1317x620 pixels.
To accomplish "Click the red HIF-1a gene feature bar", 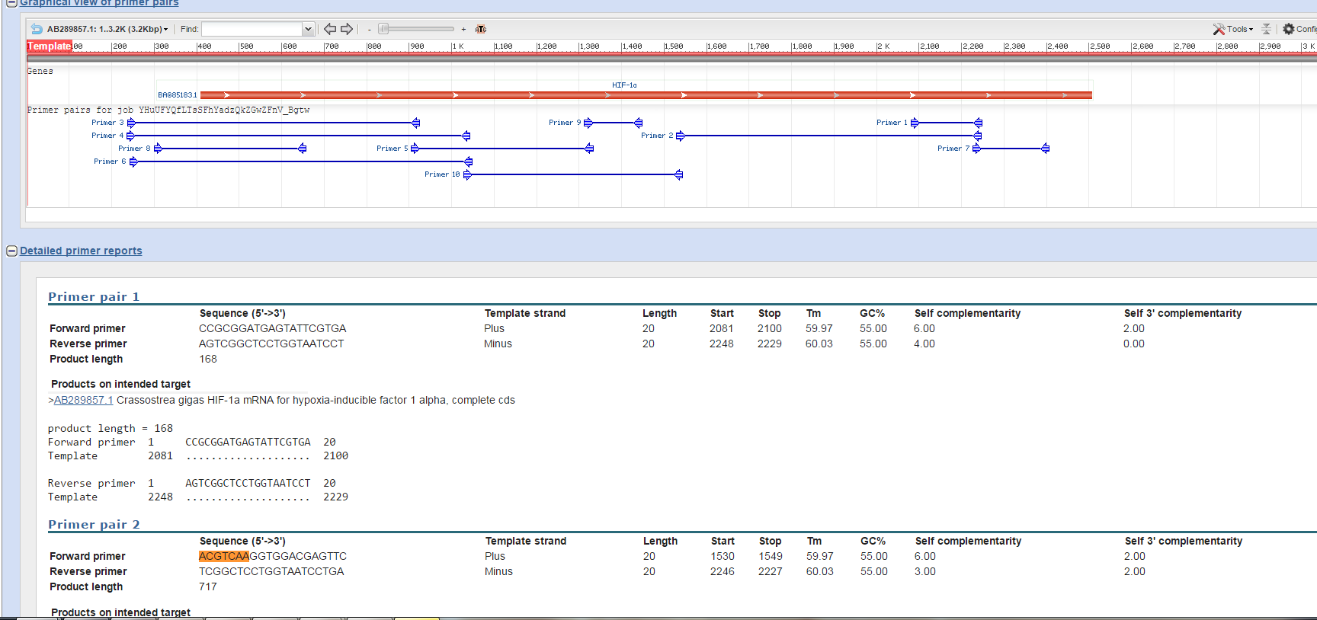I will (x=646, y=95).
